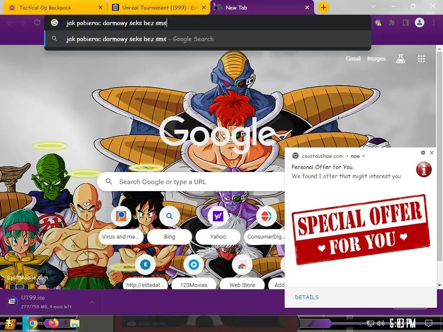Click the Personal Offer for You title
The image size is (443, 332).
[322, 167]
